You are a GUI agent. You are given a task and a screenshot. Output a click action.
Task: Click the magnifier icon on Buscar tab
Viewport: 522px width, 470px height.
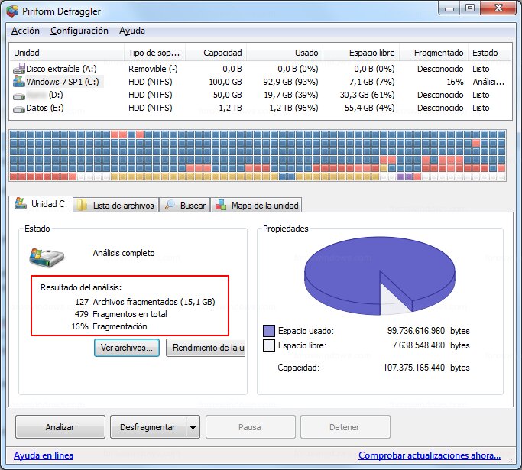click(170, 205)
